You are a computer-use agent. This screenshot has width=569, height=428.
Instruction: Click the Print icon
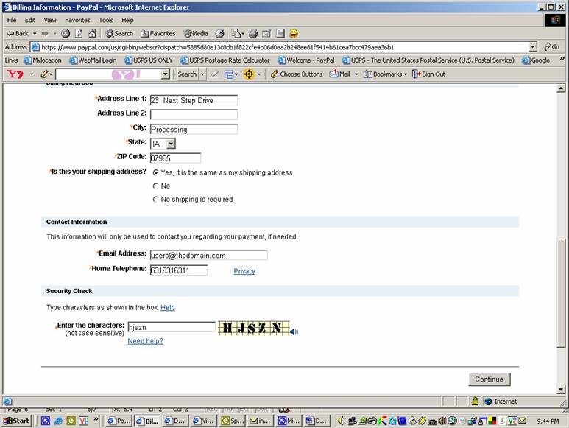click(x=253, y=34)
